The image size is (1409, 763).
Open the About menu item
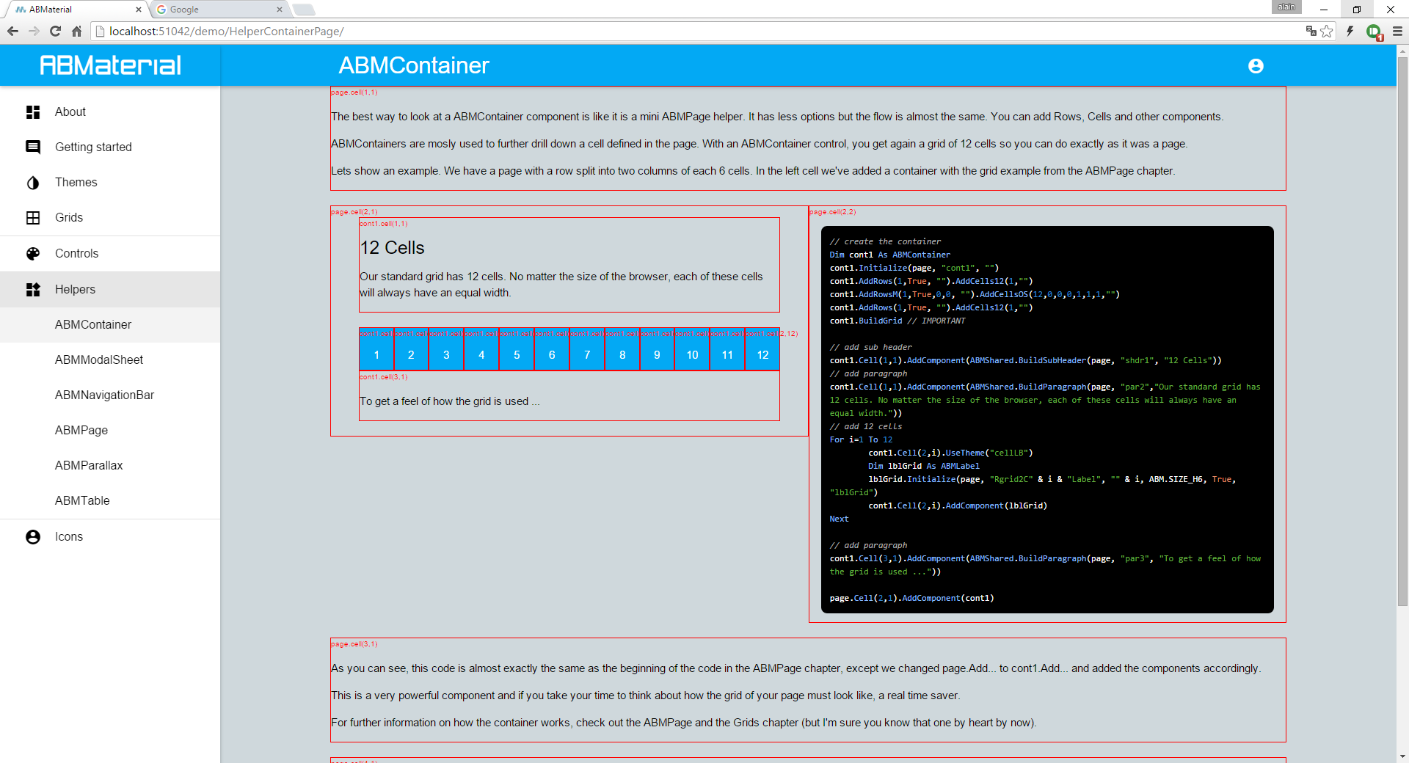[x=110, y=112]
